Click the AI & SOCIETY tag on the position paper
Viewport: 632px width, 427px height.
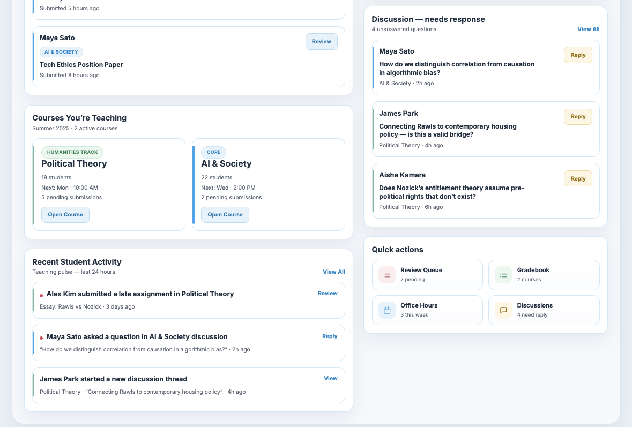click(x=61, y=51)
